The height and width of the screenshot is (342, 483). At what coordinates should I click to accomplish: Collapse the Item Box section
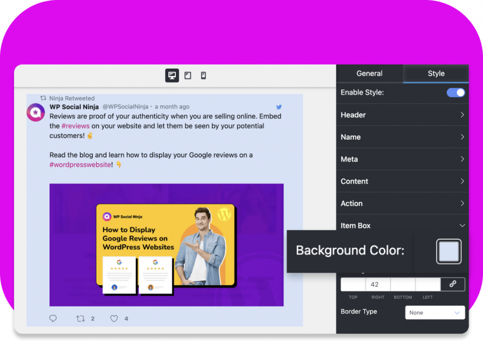point(402,225)
